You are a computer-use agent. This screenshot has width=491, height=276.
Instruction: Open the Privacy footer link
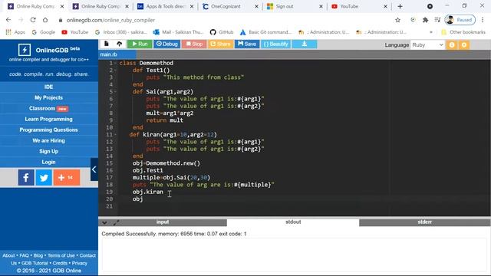80,263
